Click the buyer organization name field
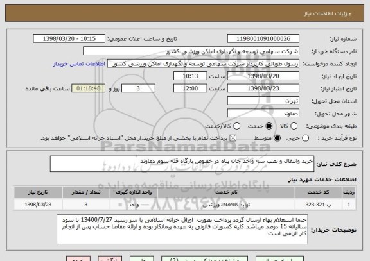 (x=191, y=51)
